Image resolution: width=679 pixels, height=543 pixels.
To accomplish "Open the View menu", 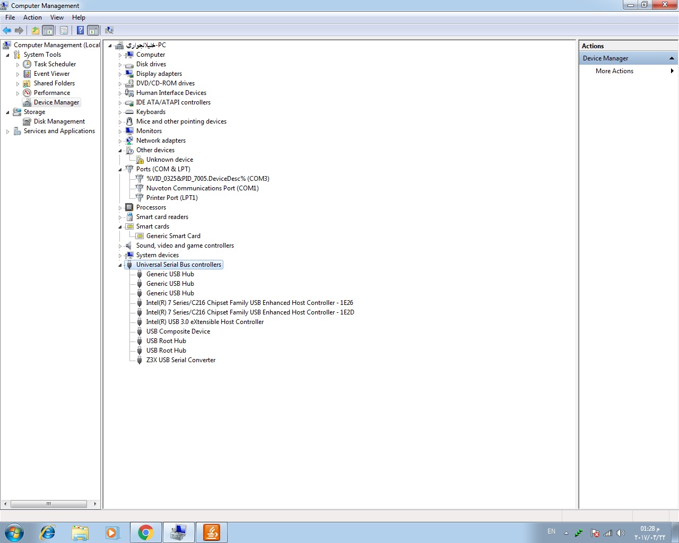I will pyautogui.click(x=57, y=17).
